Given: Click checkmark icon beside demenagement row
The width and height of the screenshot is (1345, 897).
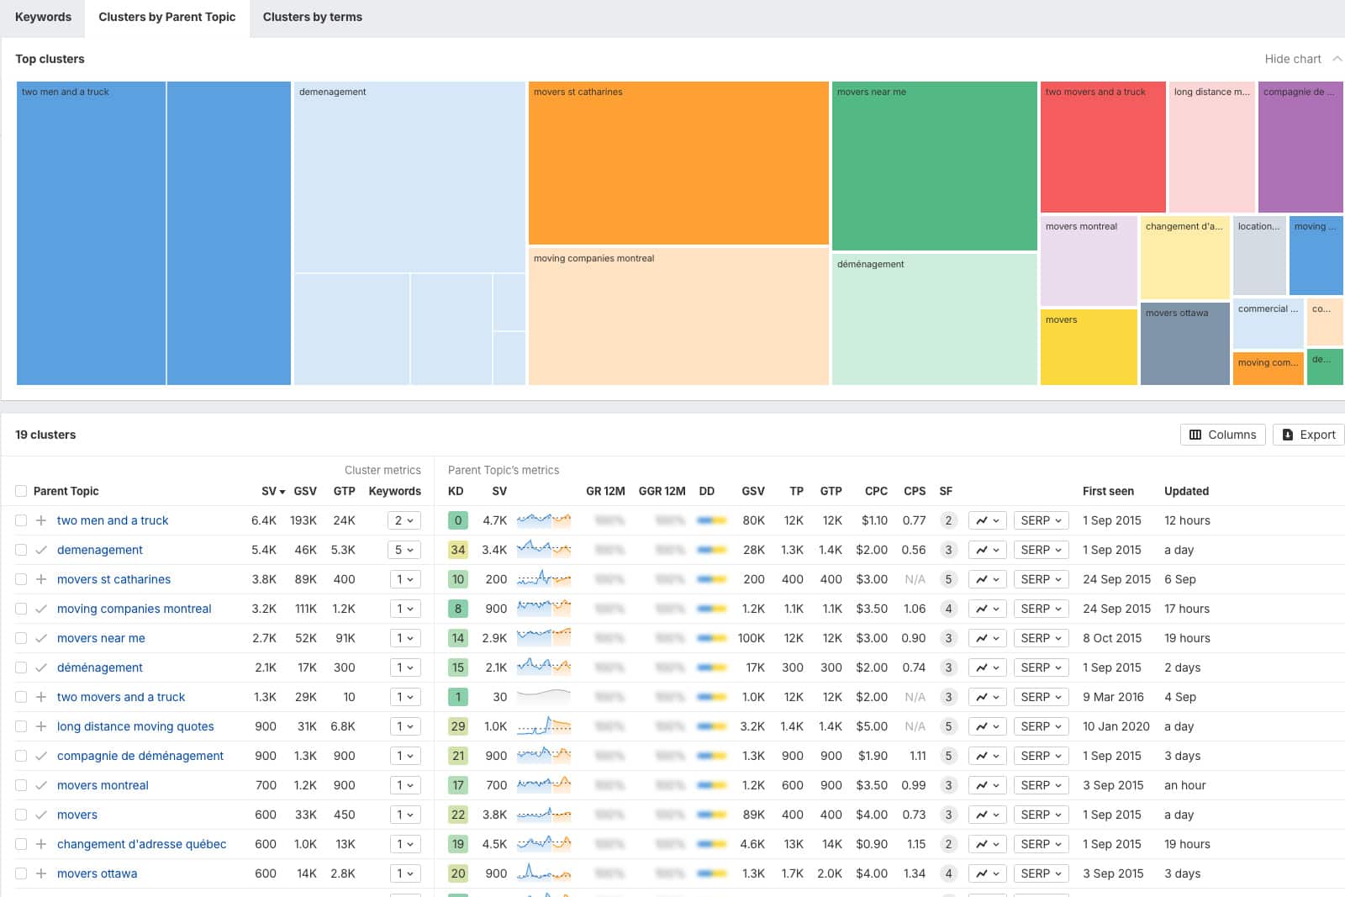Looking at the screenshot, I should tap(41, 550).
